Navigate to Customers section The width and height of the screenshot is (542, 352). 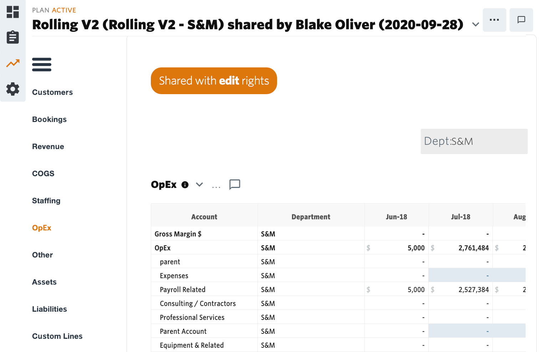[x=52, y=92]
